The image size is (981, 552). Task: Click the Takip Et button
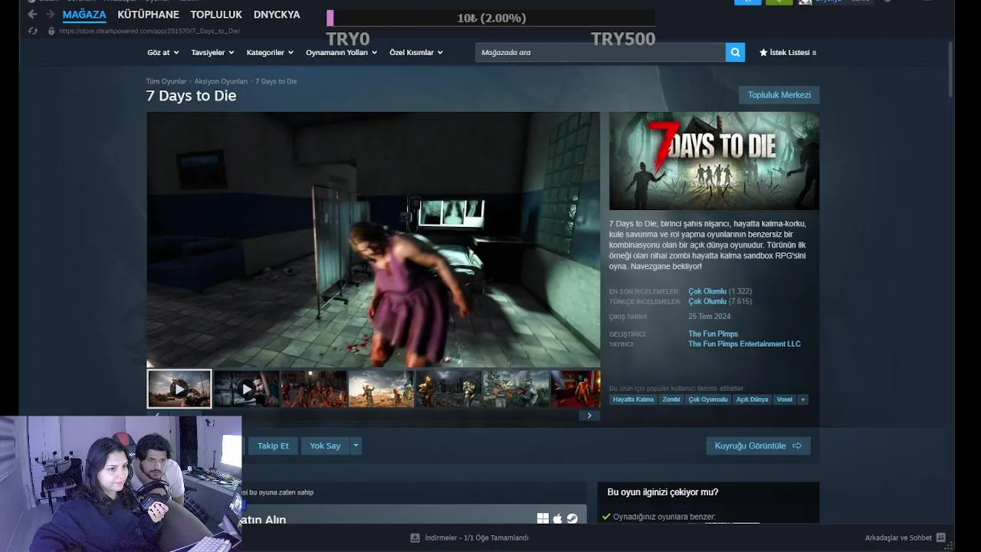[273, 445]
